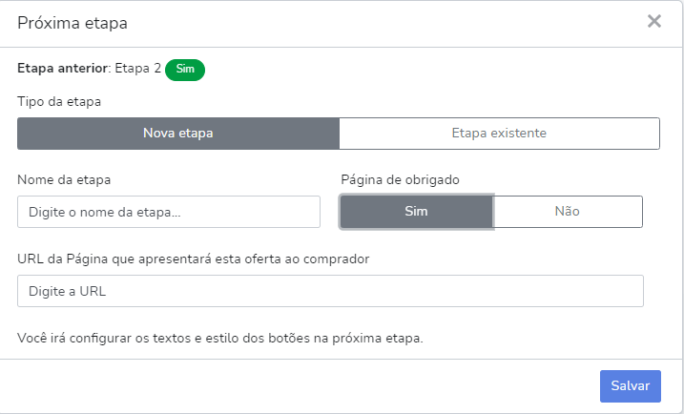Screen dimensions: 684x414
Task: Click the green Sim badge beside Etapa 2
Action: (185, 70)
